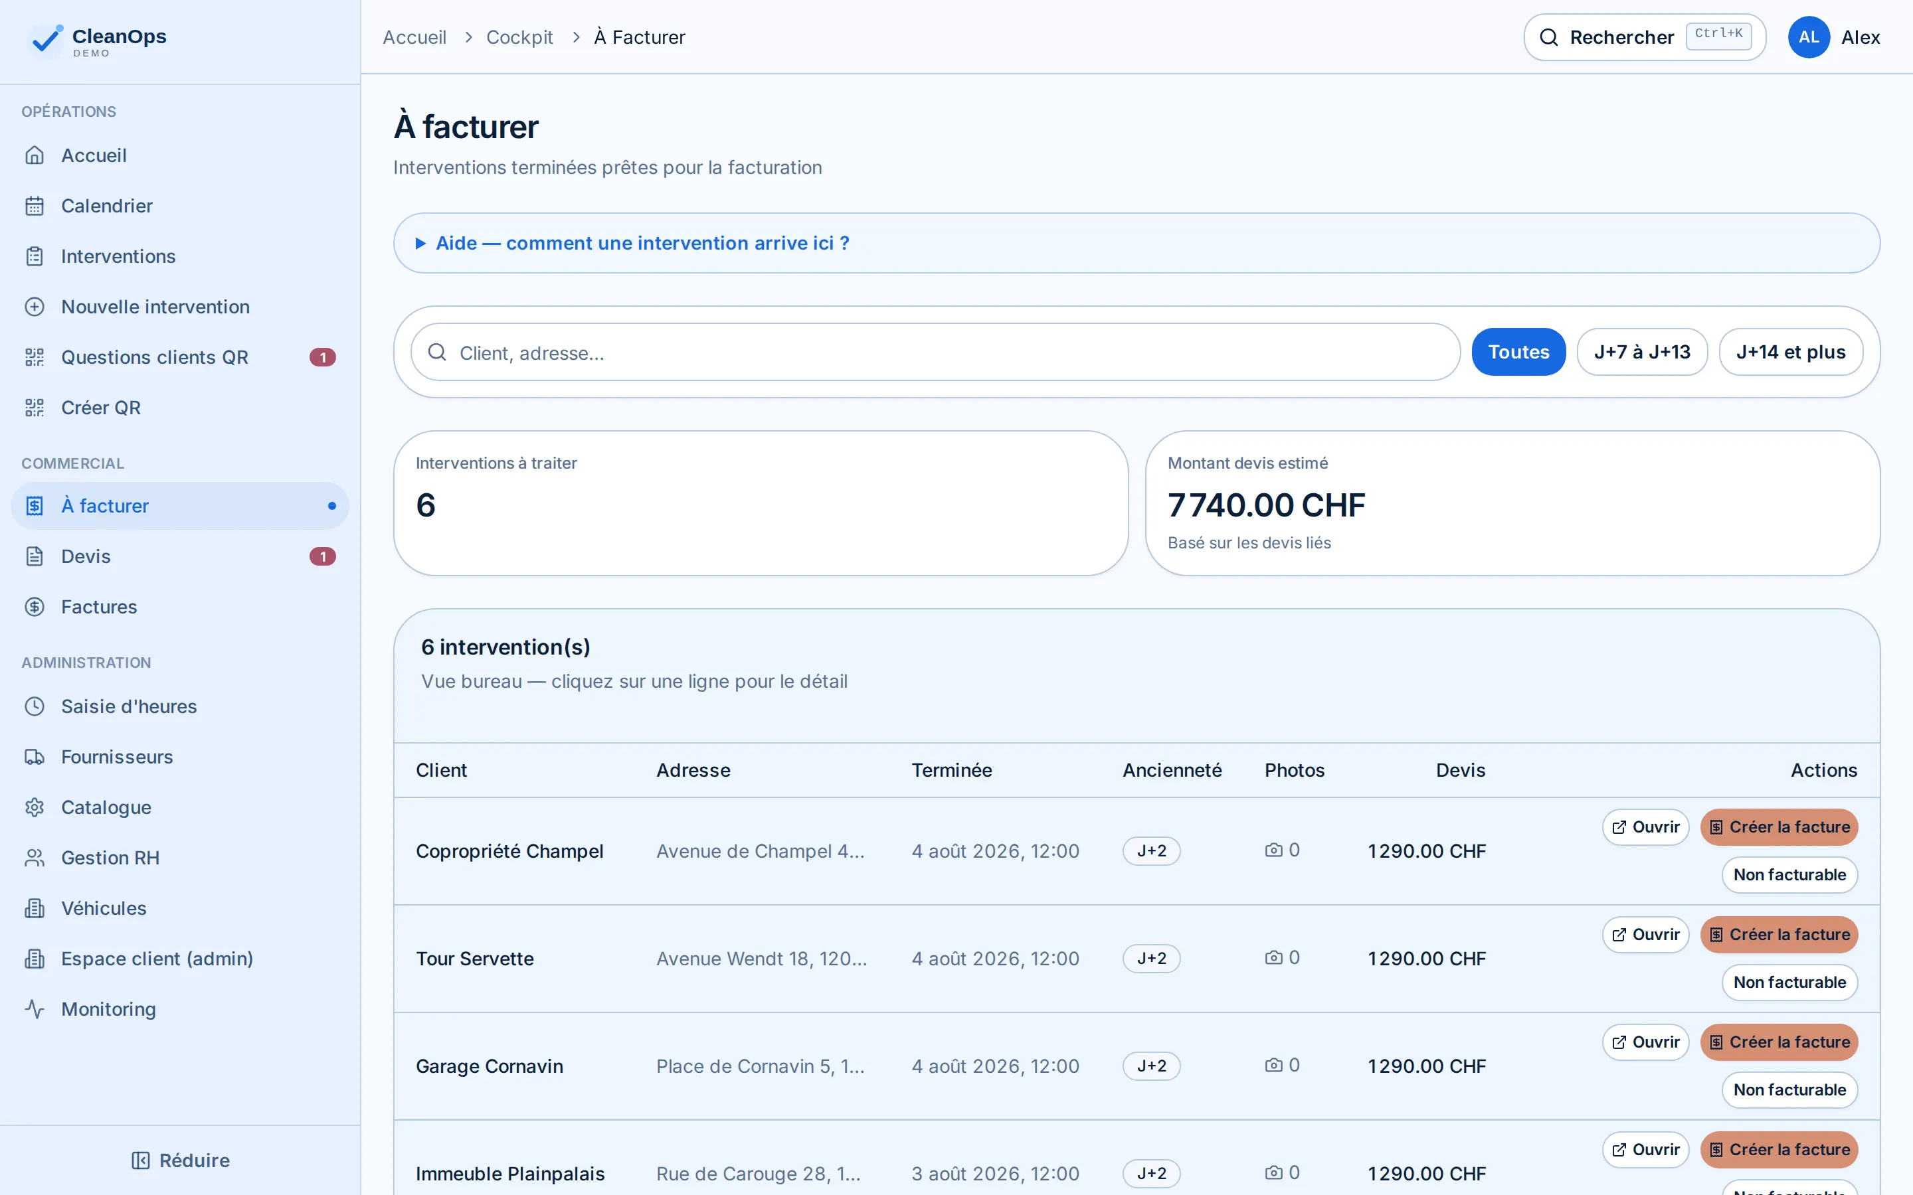The image size is (1913, 1195).
Task: Click 3 août 2026, 12:00 date cell
Action: coord(994,1174)
